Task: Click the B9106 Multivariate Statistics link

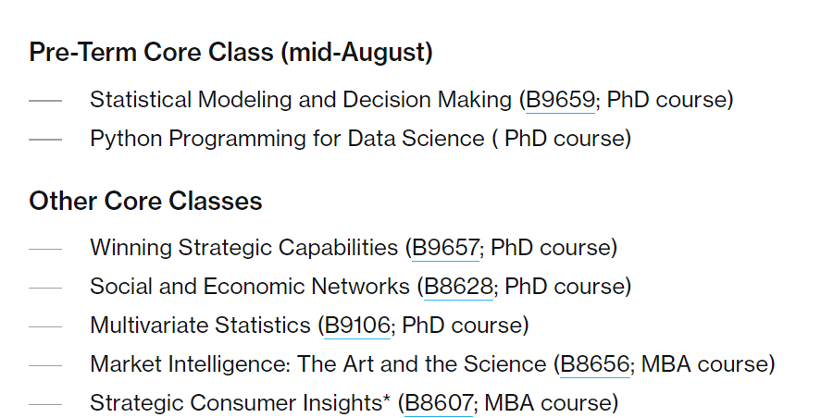Action: (x=357, y=326)
